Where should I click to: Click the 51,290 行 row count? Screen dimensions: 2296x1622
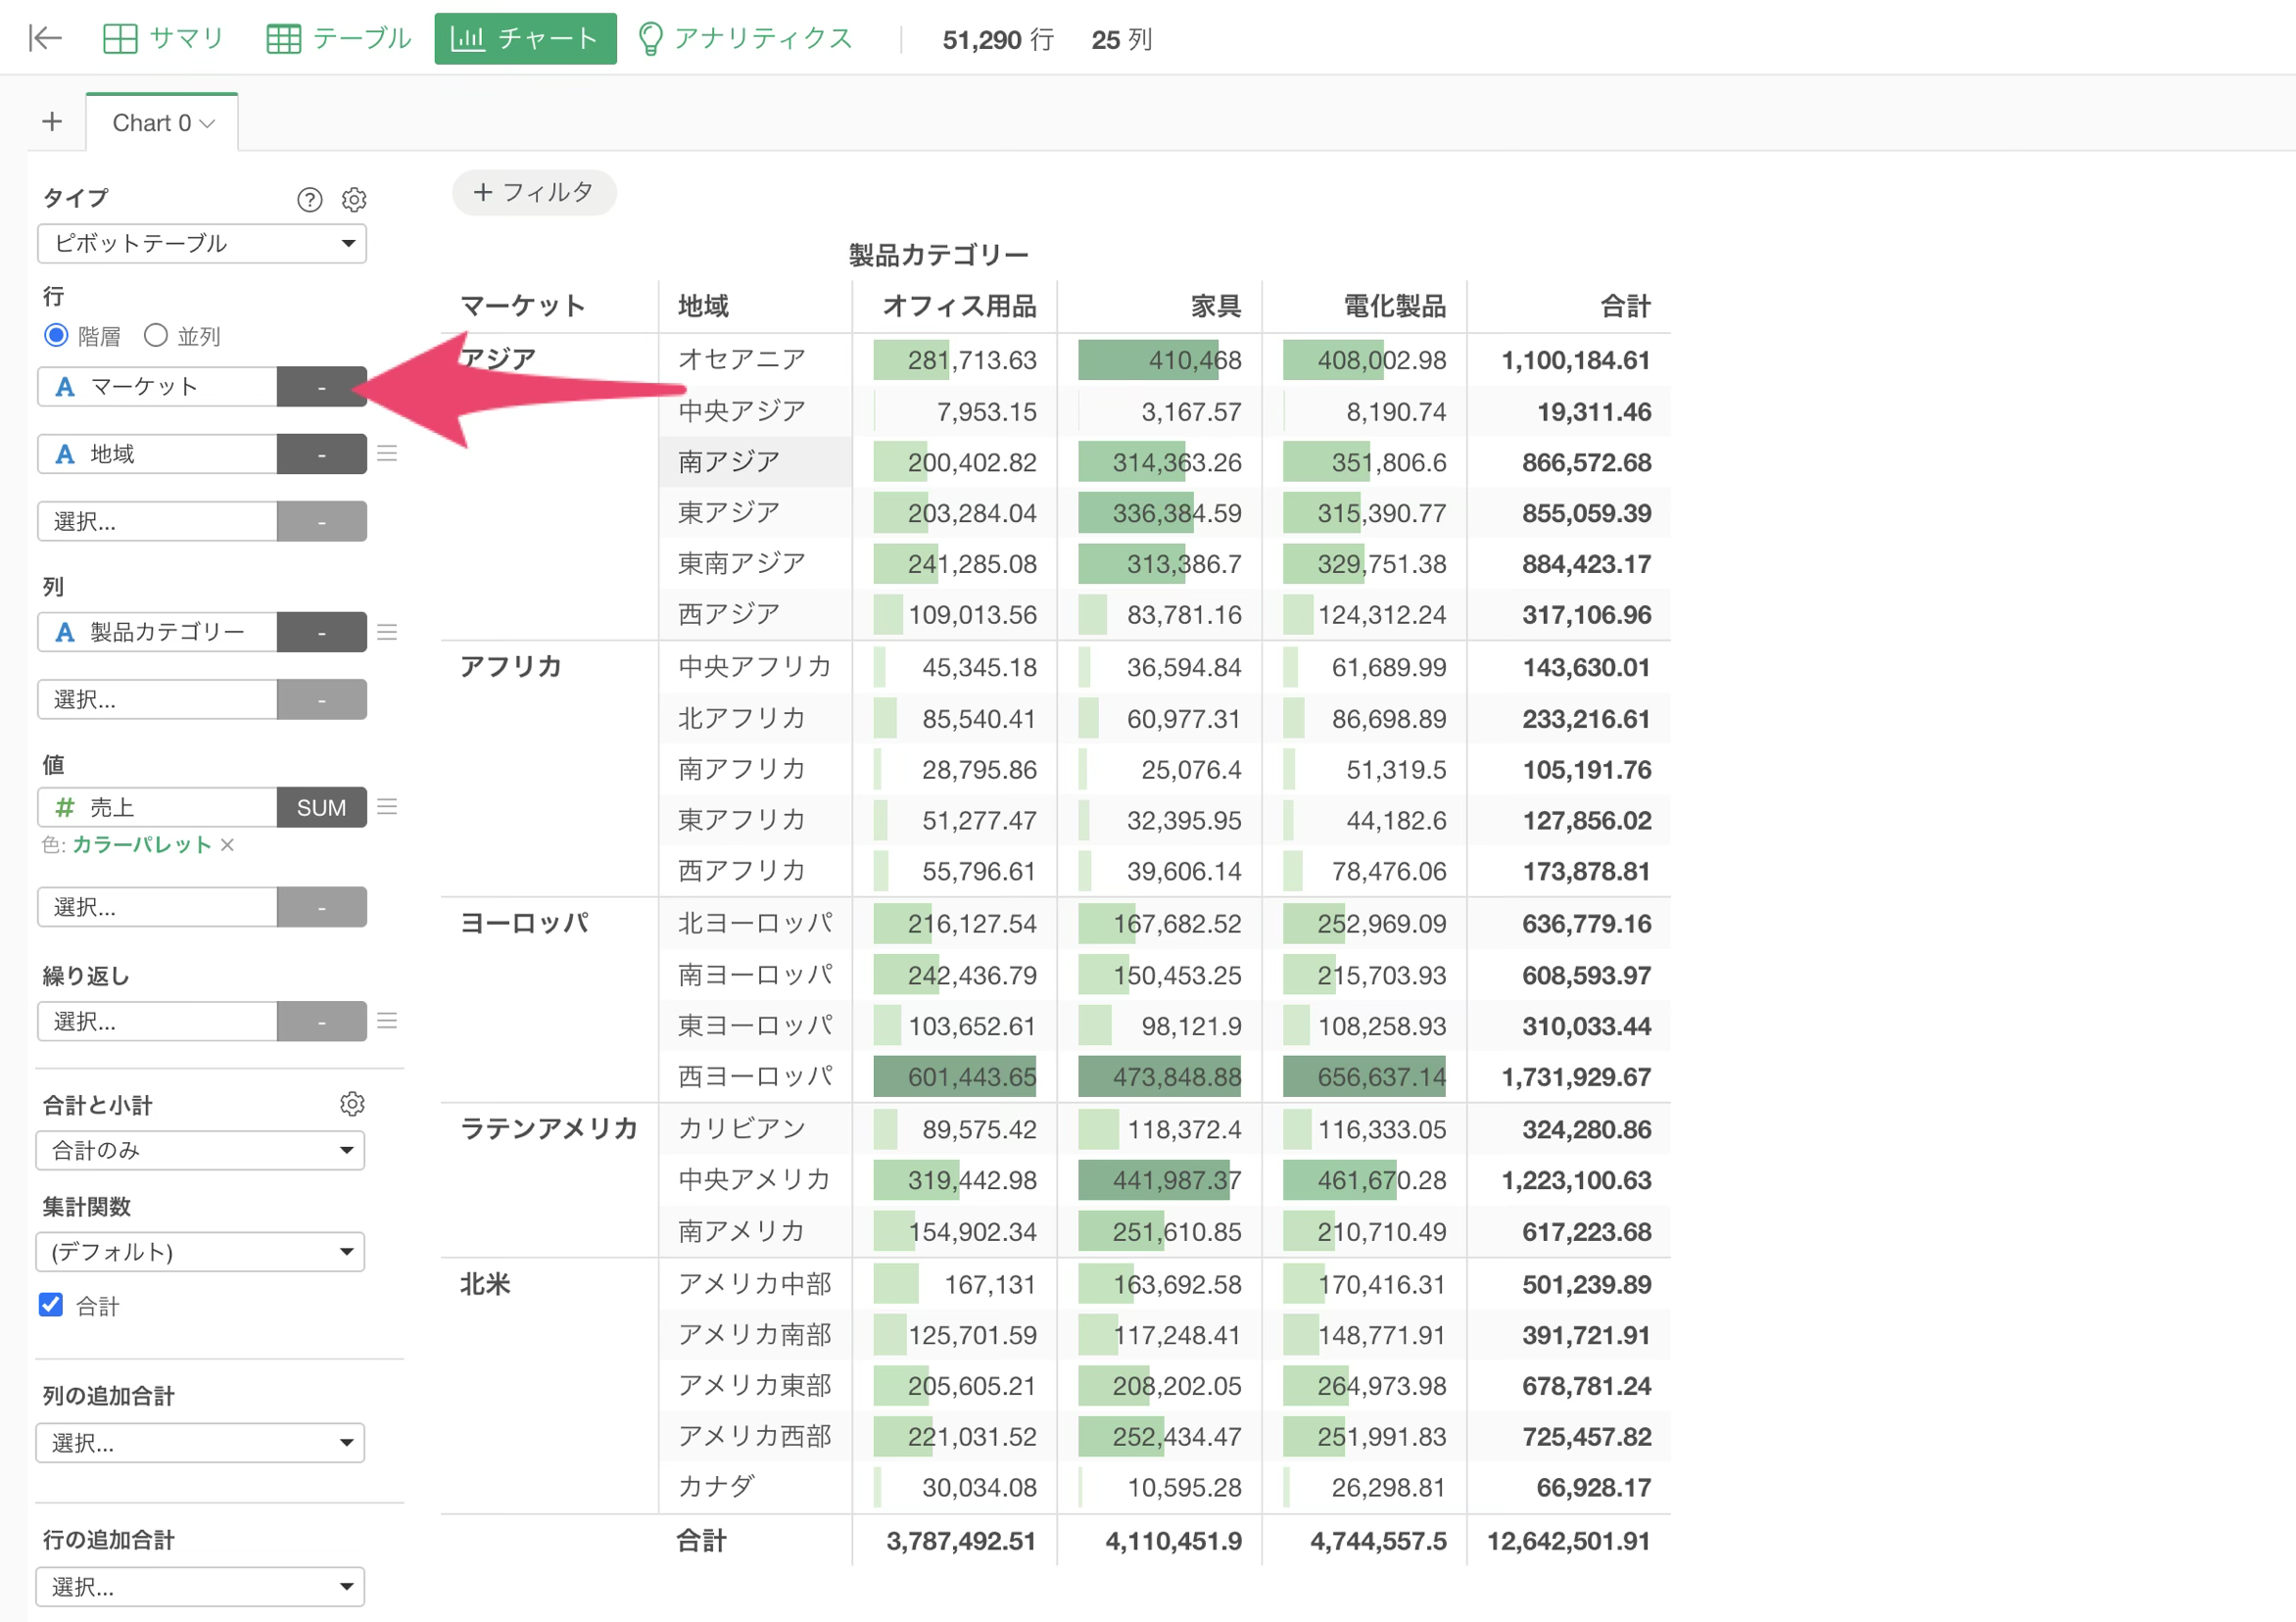coord(998,40)
